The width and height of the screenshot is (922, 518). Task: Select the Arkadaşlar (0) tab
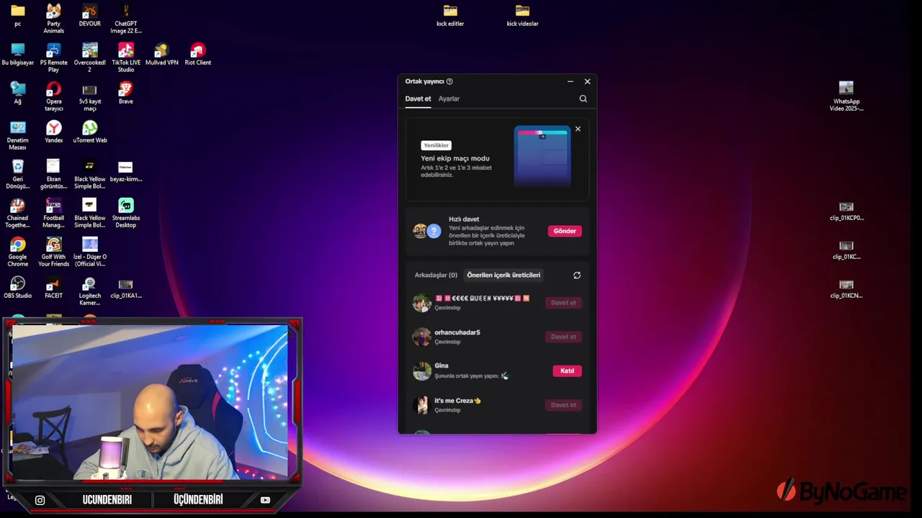coord(436,275)
